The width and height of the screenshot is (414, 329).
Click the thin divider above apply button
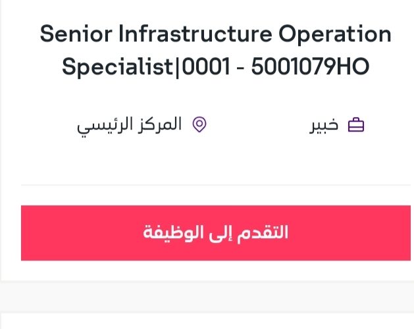(x=216, y=185)
